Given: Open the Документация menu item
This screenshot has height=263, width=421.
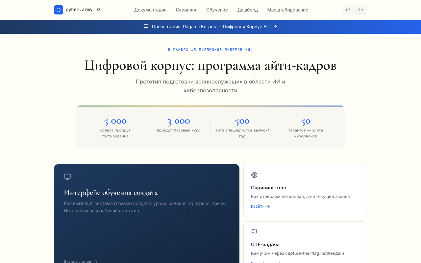Looking at the screenshot, I should click(x=150, y=10).
